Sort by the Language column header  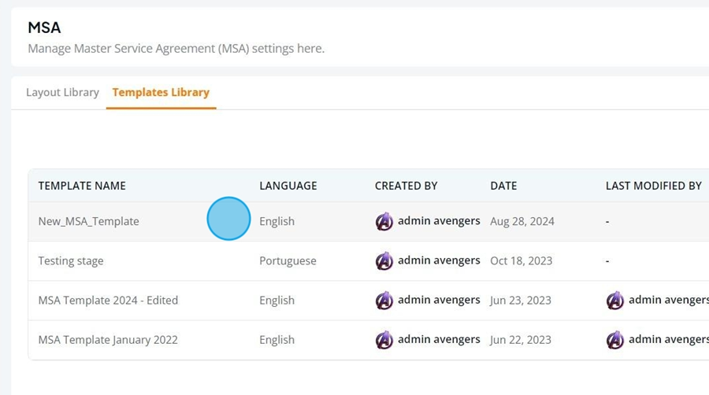[x=288, y=186]
